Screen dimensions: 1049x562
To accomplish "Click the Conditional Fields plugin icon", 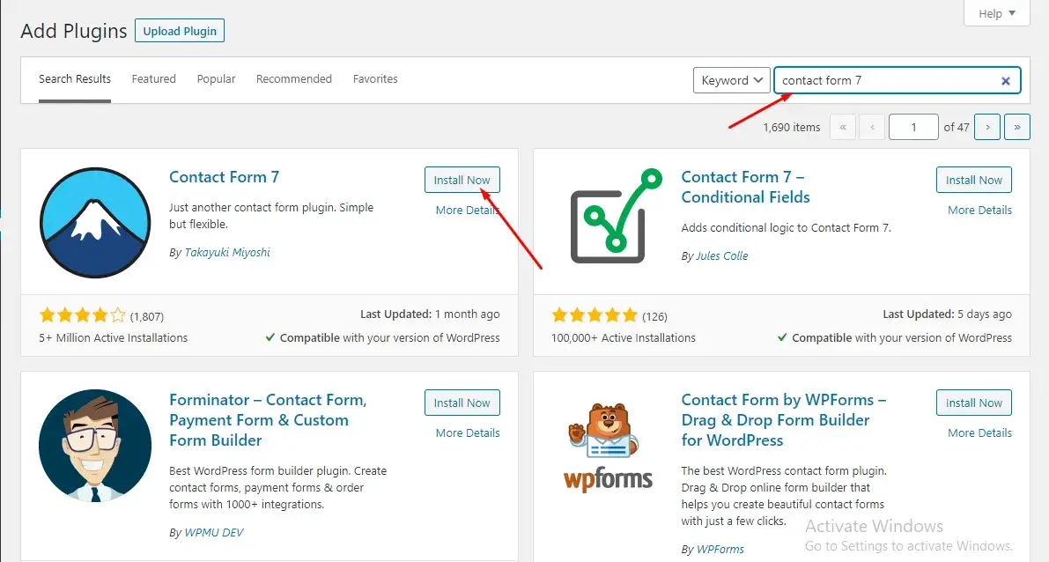I will 615,216.
